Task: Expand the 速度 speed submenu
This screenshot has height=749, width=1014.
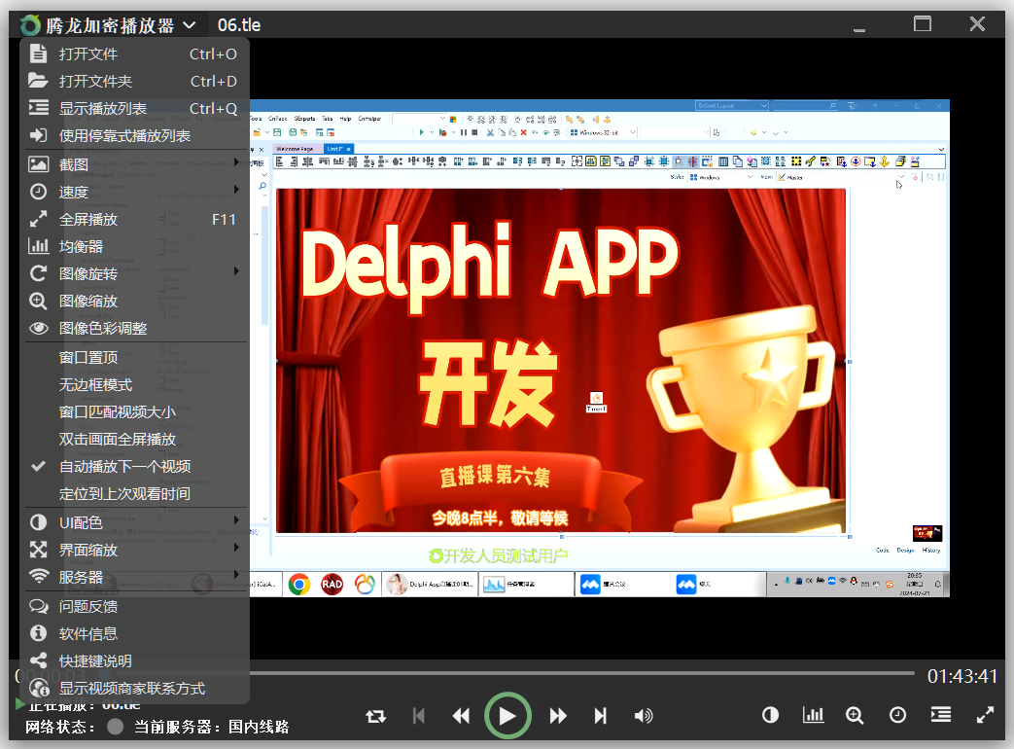Action: 134,192
